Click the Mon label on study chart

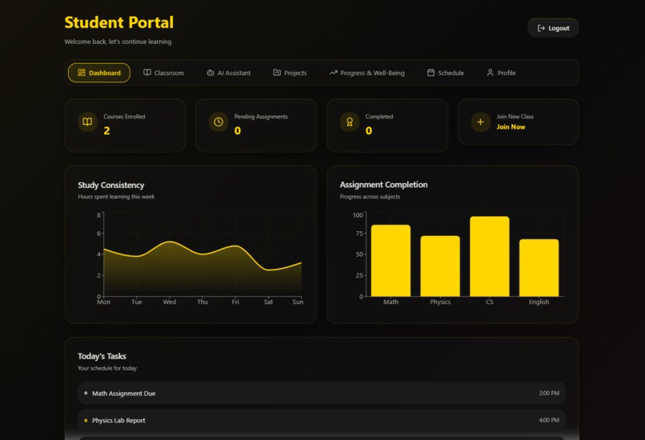tap(104, 302)
